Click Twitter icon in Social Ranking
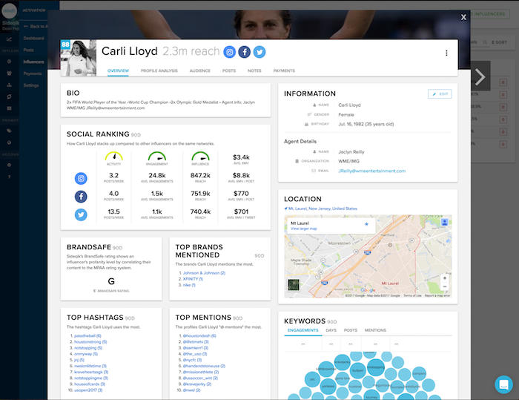Screen dimensions: 519x400 coord(81,214)
